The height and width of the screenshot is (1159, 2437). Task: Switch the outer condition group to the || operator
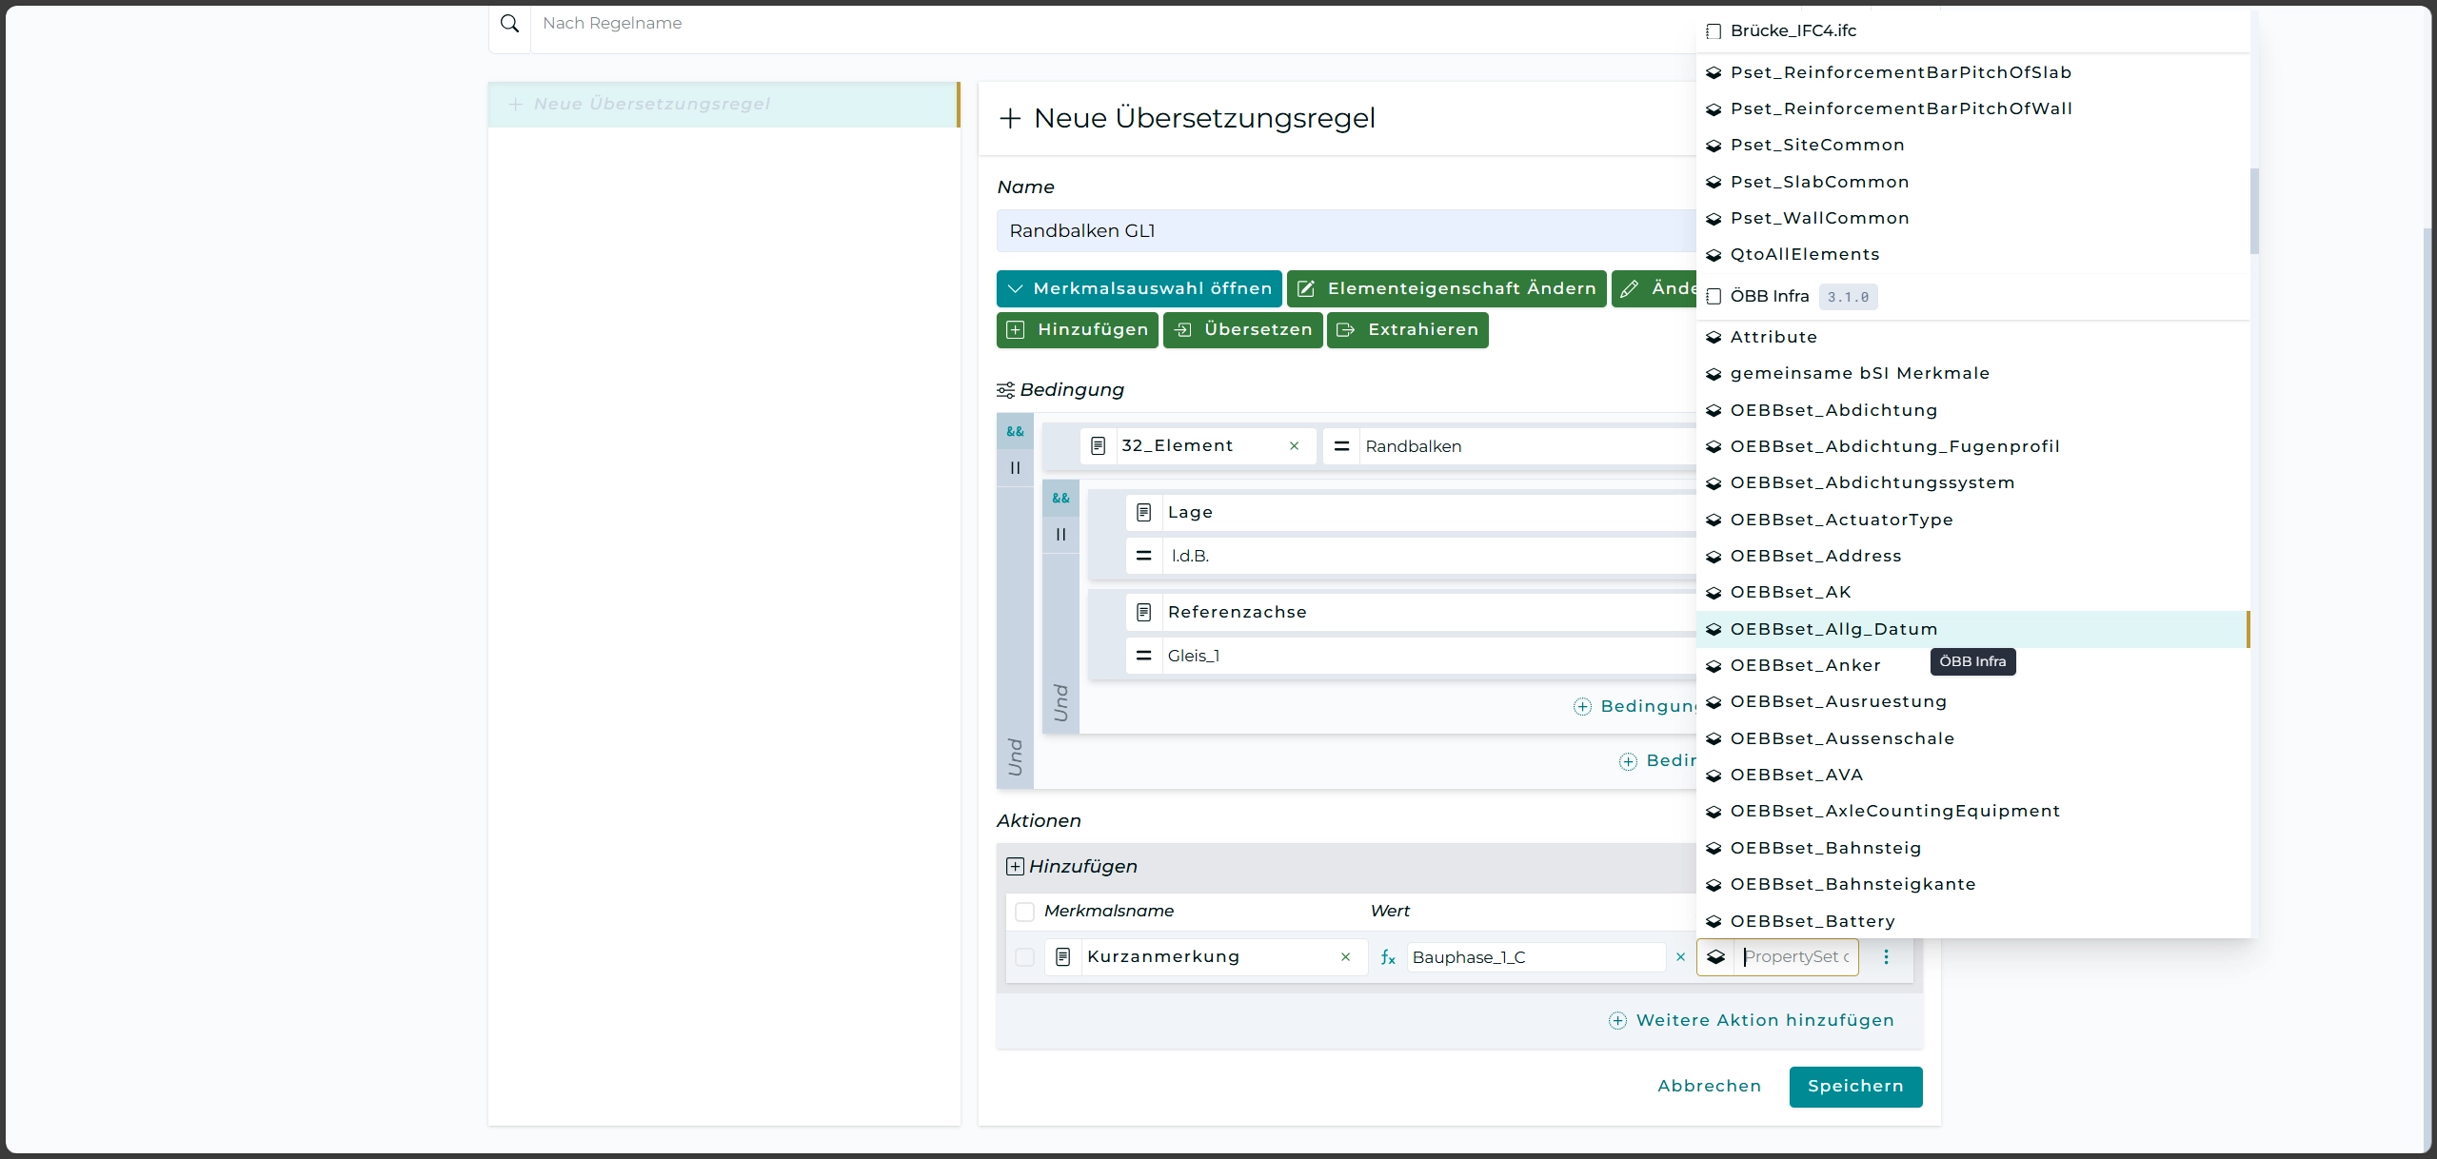click(x=1015, y=468)
